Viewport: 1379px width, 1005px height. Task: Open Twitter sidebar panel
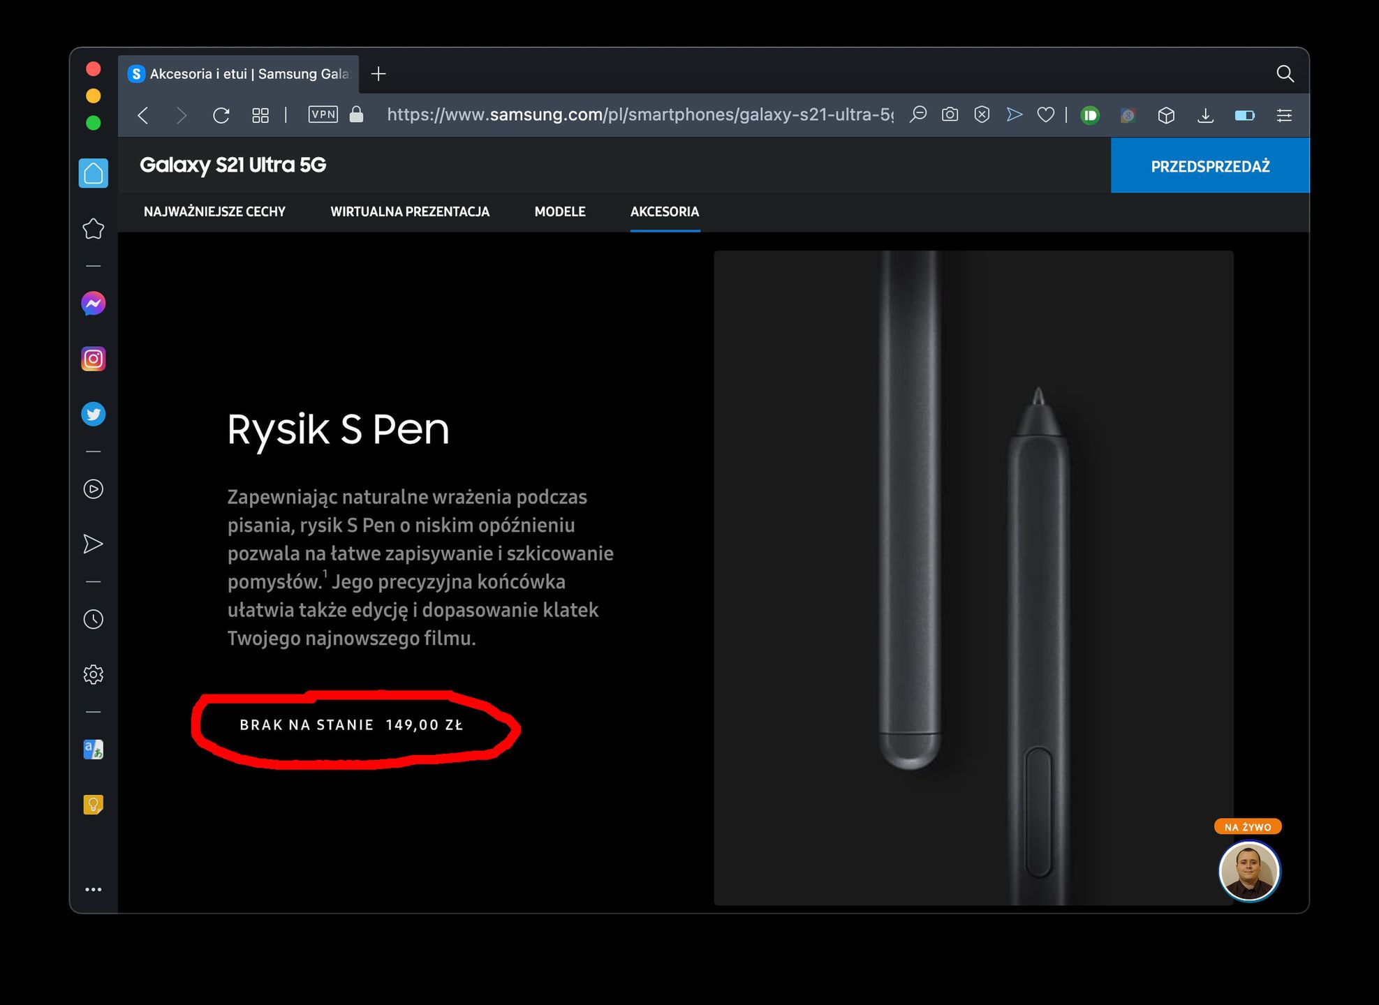tap(93, 414)
